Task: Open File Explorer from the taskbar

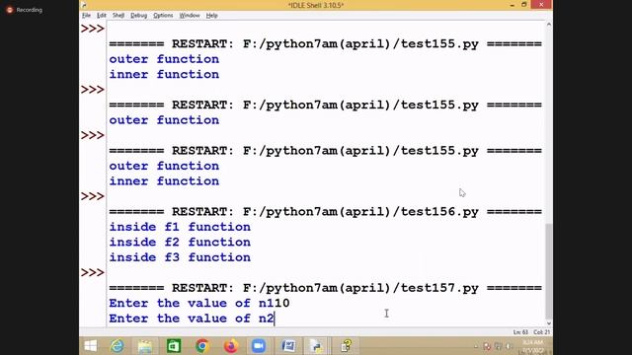Action: (145, 346)
